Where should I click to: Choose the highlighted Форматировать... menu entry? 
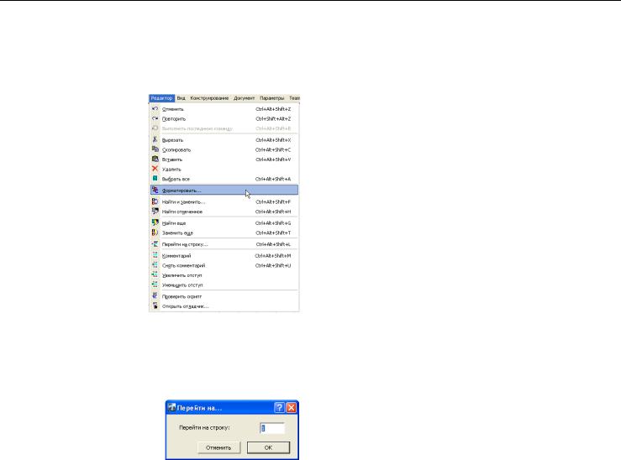click(x=224, y=191)
